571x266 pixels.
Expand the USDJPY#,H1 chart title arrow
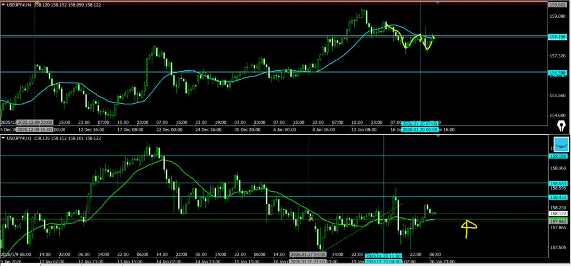(x=3, y=138)
